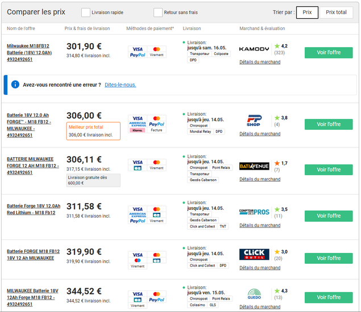This screenshot has height=312, width=361.
Task: Open Détails du marchand for Click Outil
Action: click(260, 268)
